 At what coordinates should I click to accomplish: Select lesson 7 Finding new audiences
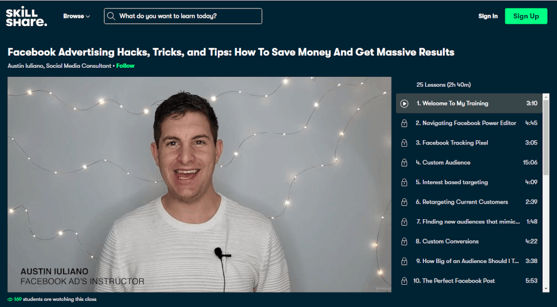point(469,221)
